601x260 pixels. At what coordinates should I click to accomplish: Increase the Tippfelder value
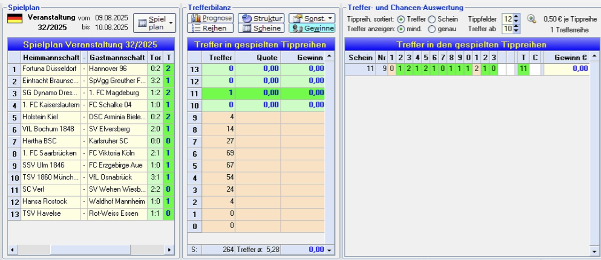[516, 16]
